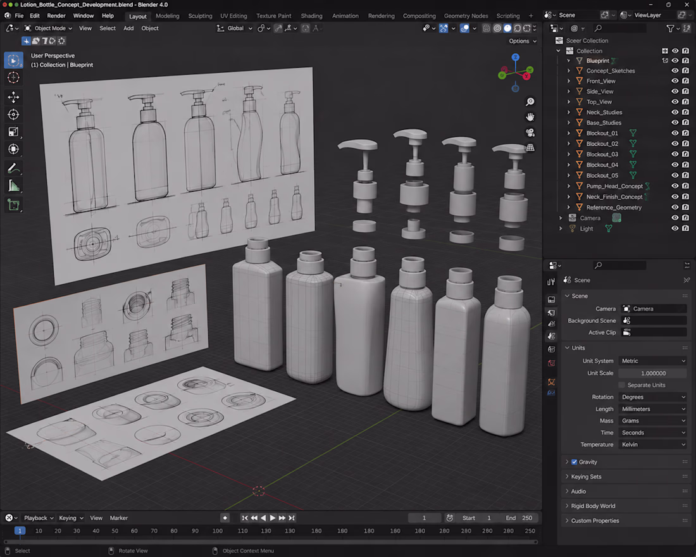Open the Output properties tab icon
The height and width of the screenshot is (557, 696).
point(551,313)
